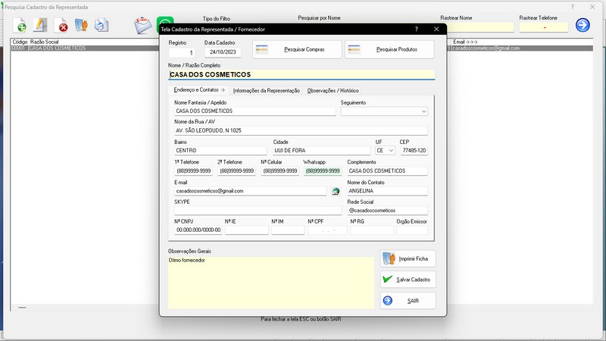Viewport: 606px width, 341px height.
Task: Click the Nº RG field
Action: [x=372, y=230]
